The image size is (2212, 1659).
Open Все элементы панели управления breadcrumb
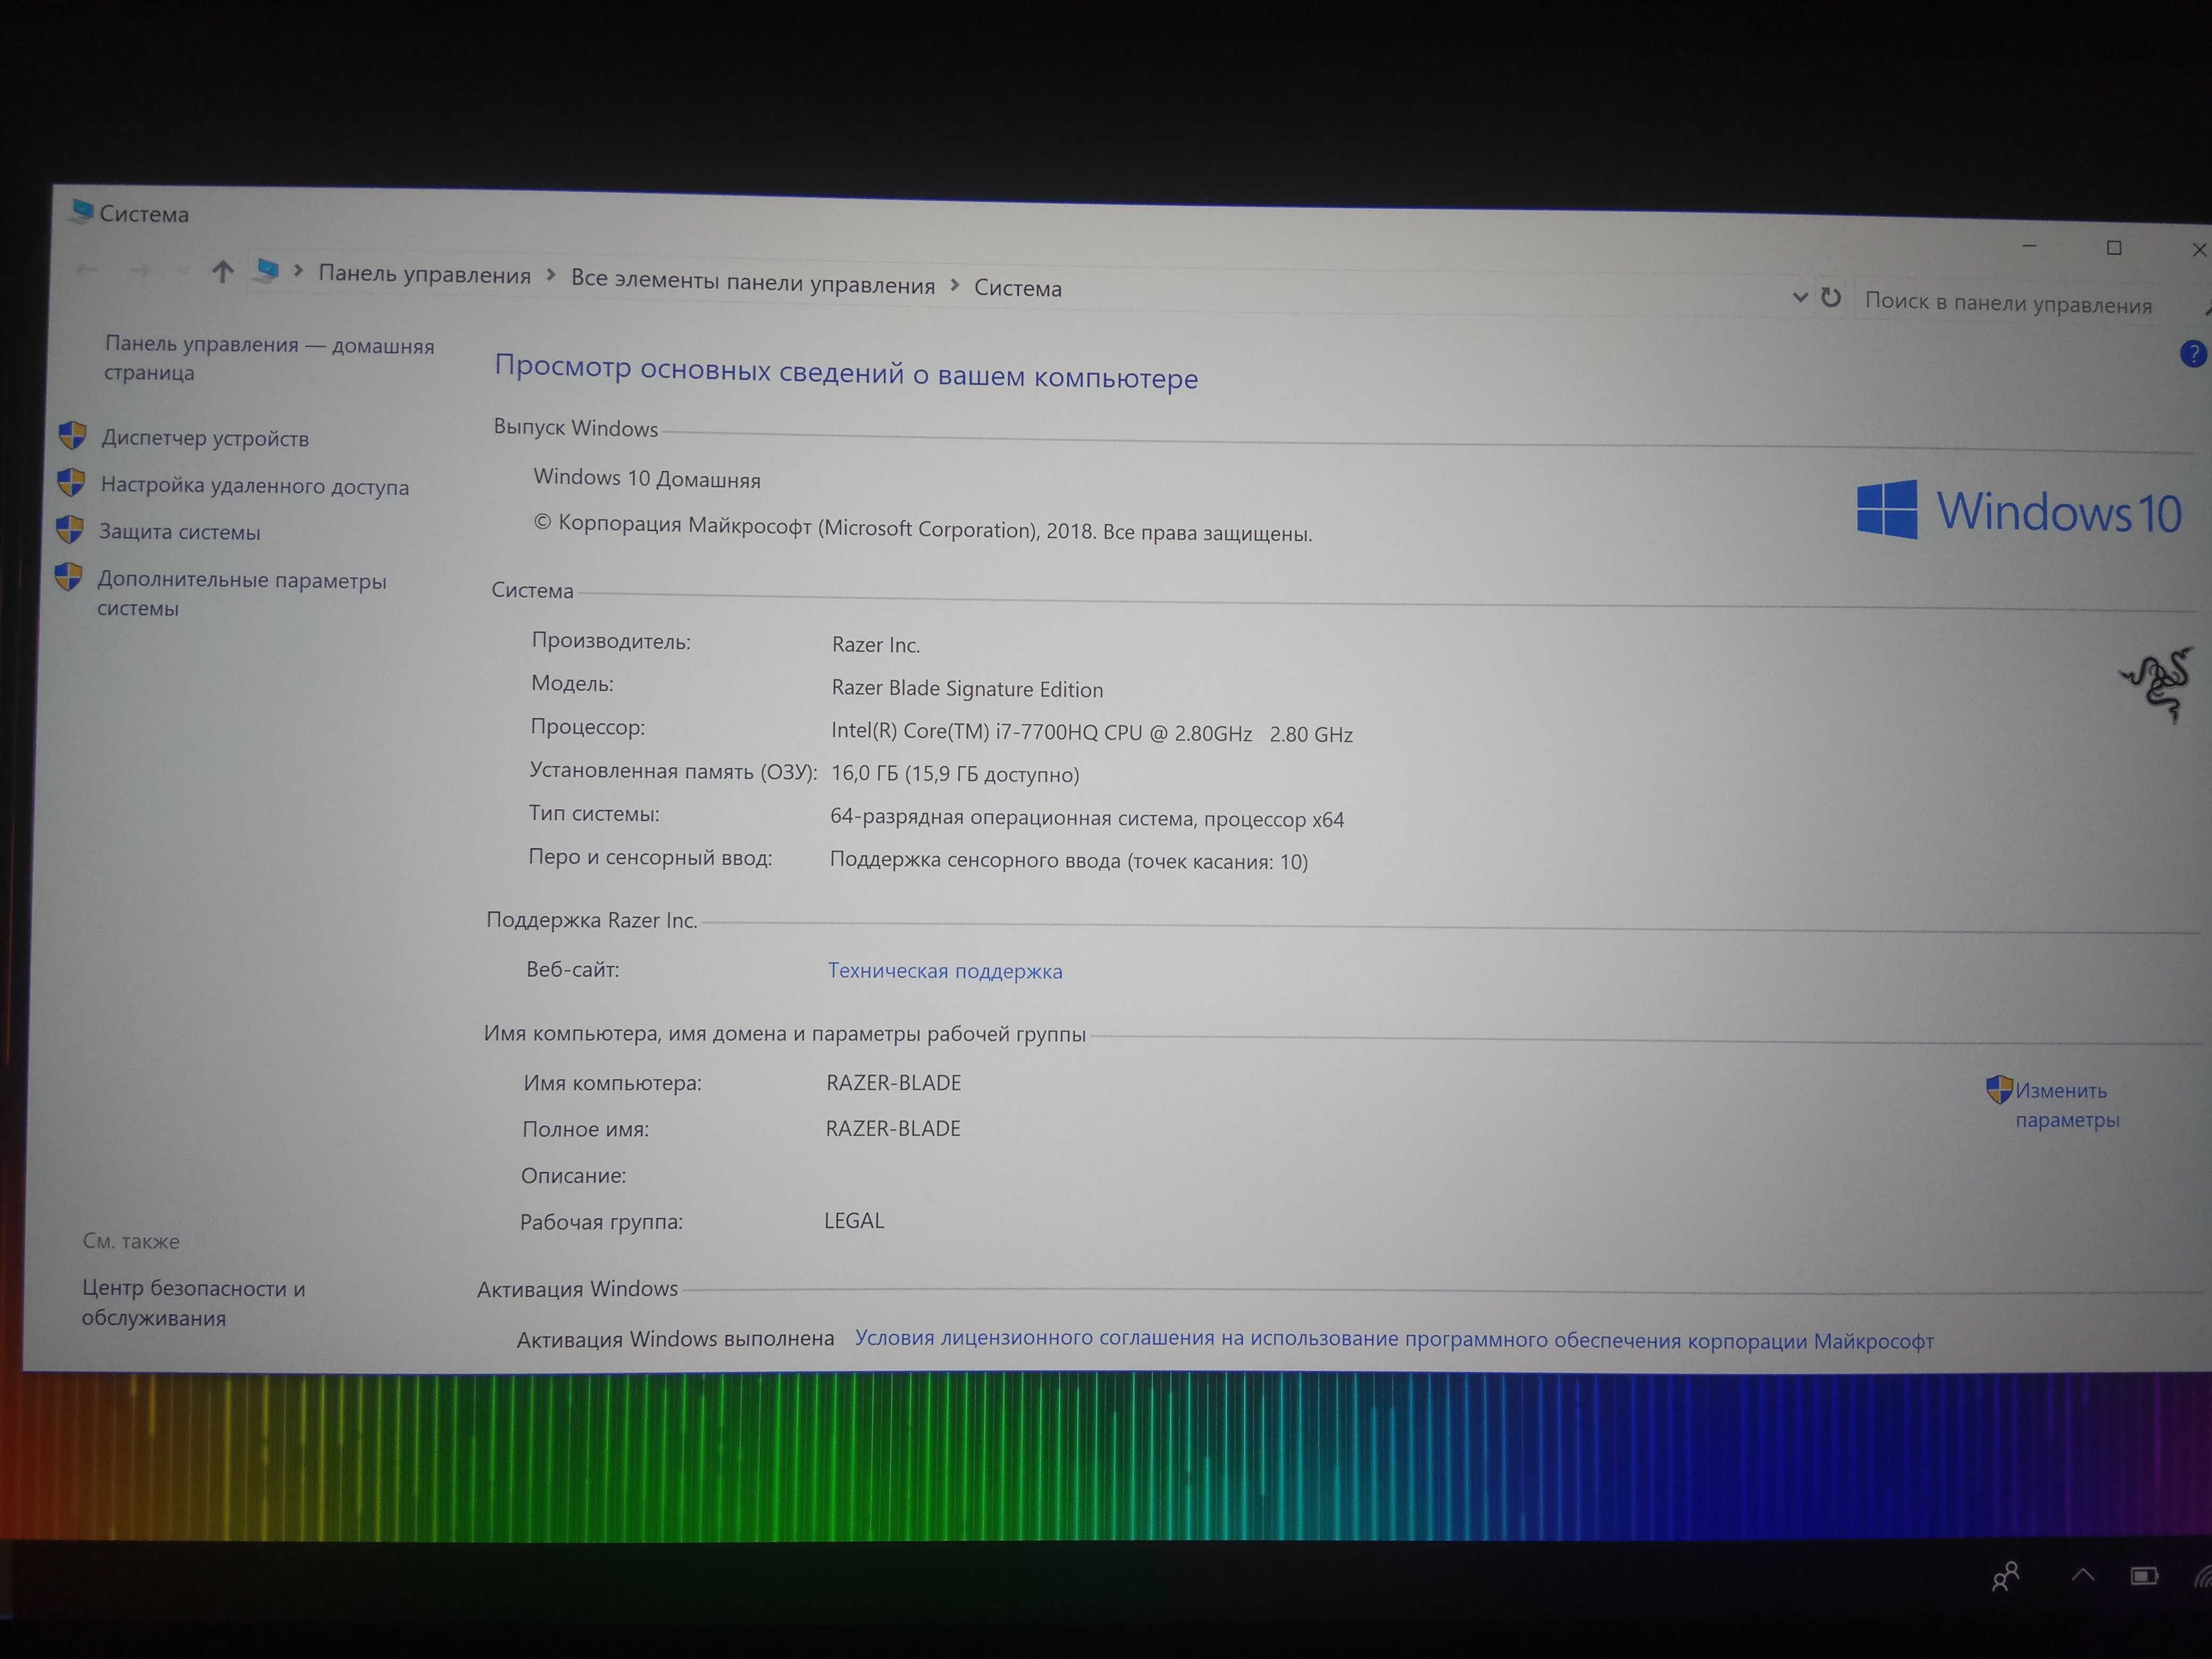[752, 282]
